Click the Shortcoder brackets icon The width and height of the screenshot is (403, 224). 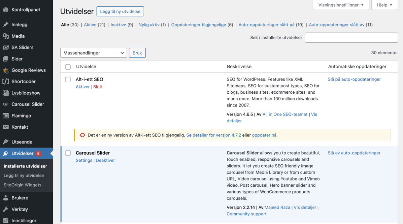(6, 82)
